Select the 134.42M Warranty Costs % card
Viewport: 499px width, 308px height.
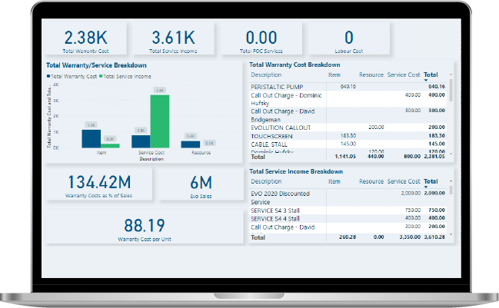pos(98,184)
